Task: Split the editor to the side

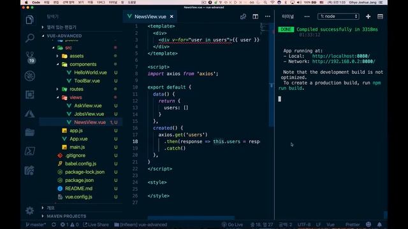Action: pyautogui.click(x=255, y=17)
